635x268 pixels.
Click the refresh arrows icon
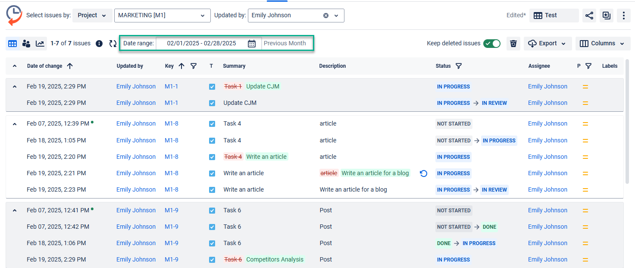(x=113, y=44)
